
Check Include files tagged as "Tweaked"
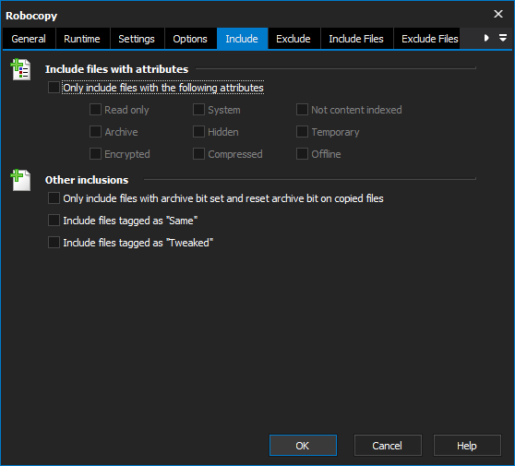pyautogui.click(x=54, y=243)
